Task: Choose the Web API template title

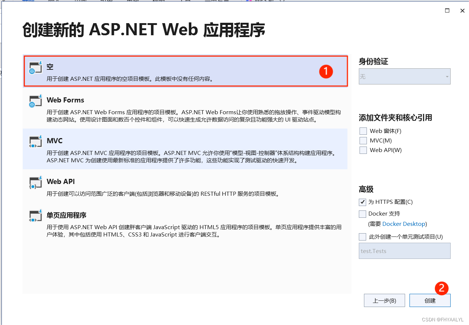Action: point(61,182)
